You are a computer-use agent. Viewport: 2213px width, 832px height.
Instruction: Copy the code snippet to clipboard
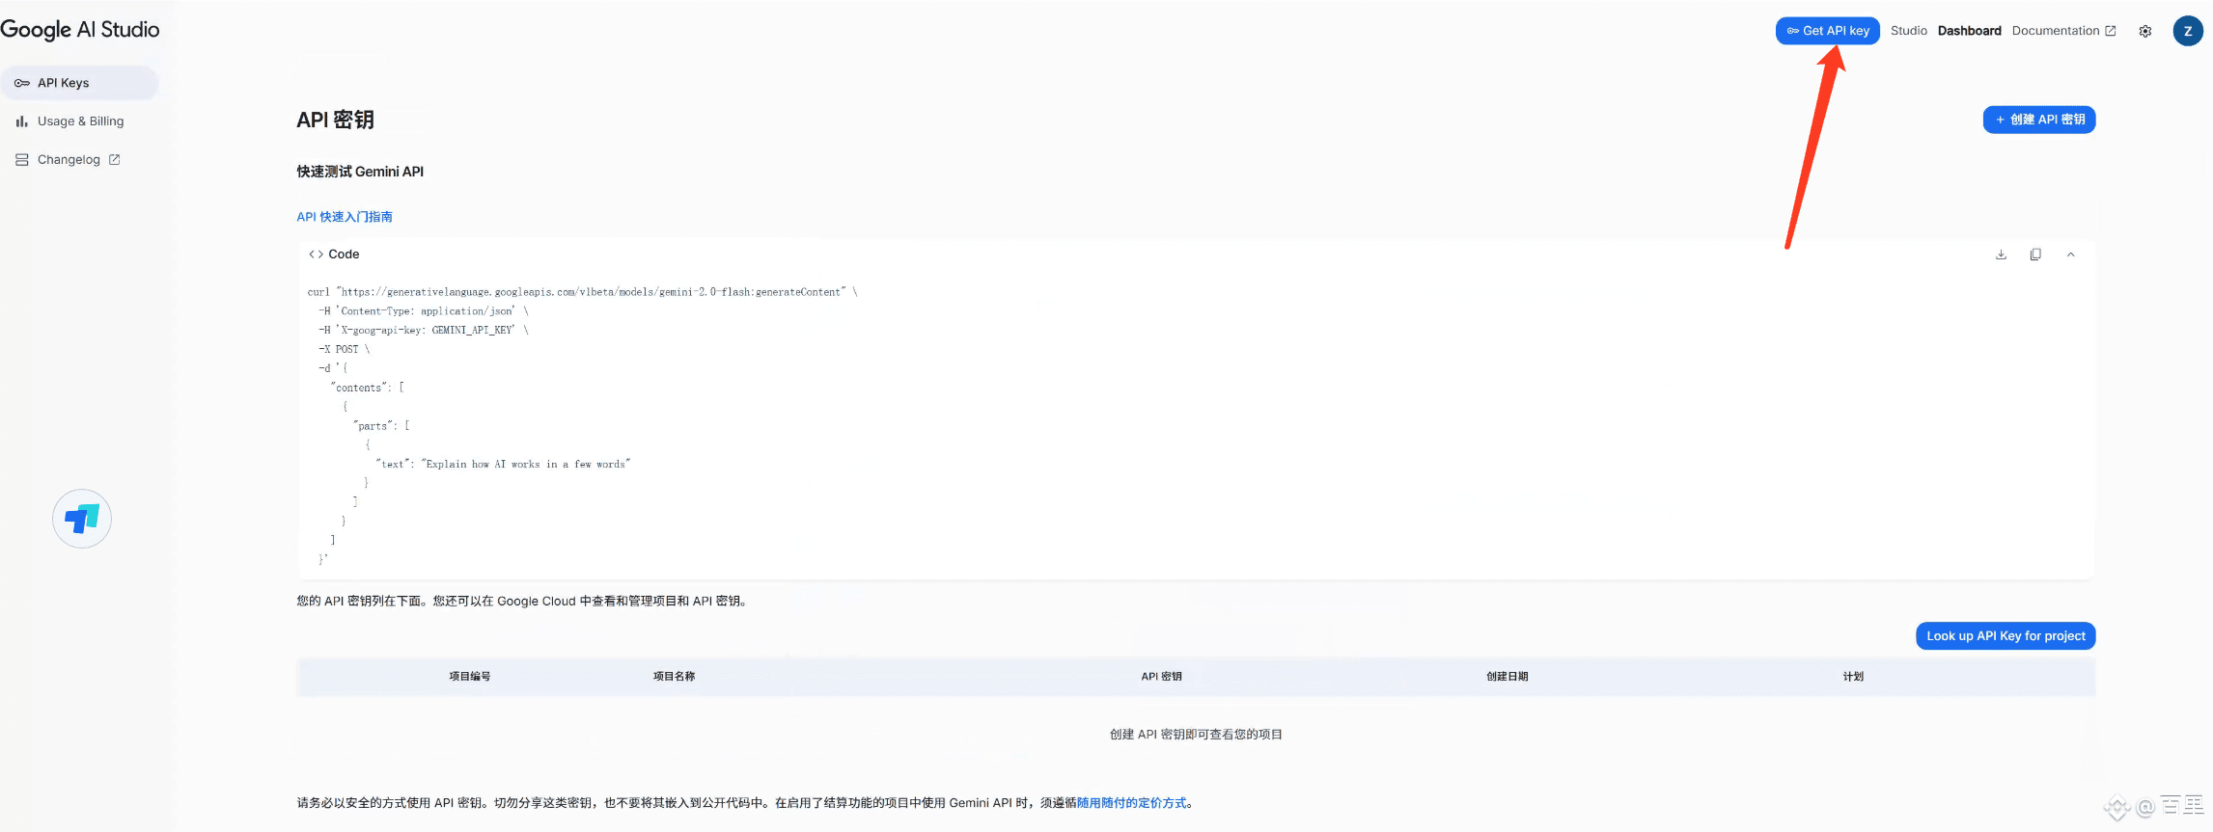pyautogui.click(x=2035, y=255)
